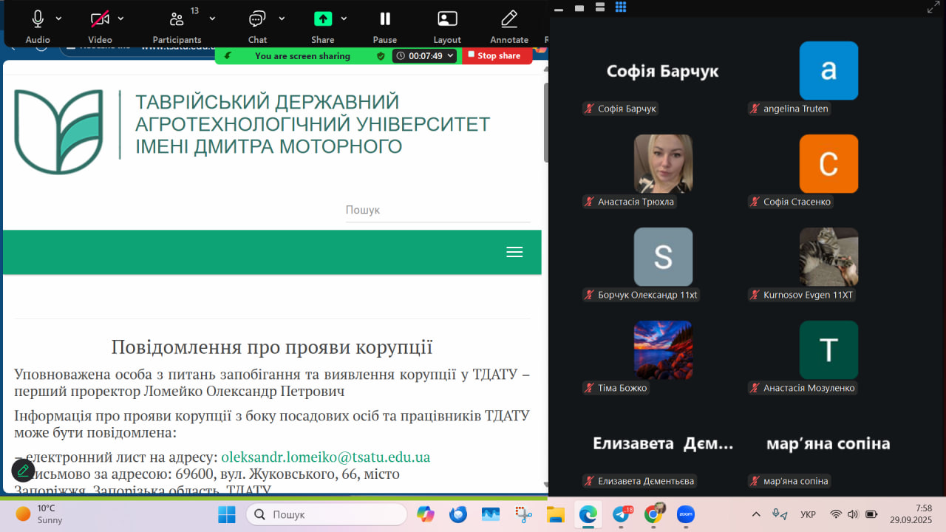Screen dimensions: 946x532
Task: Select Софія Барчук's video tile
Action: pos(663,71)
